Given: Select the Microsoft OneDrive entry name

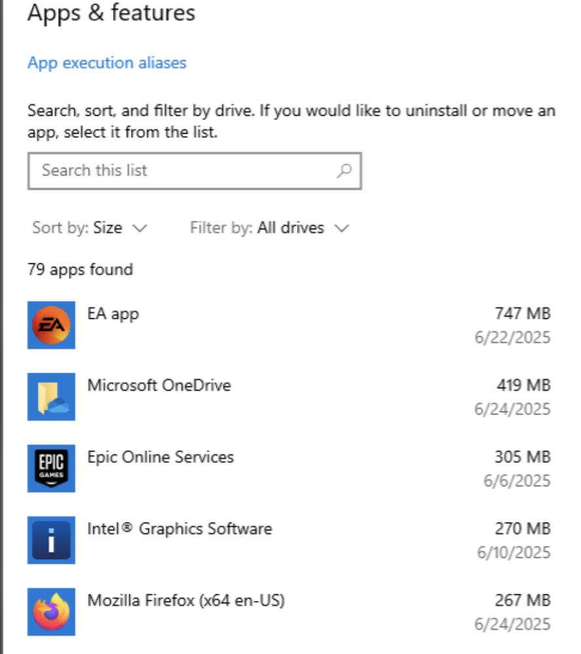Looking at the screenshot, I should (159, 385).
